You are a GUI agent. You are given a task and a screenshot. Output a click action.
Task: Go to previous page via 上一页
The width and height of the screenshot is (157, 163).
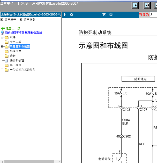68,15
